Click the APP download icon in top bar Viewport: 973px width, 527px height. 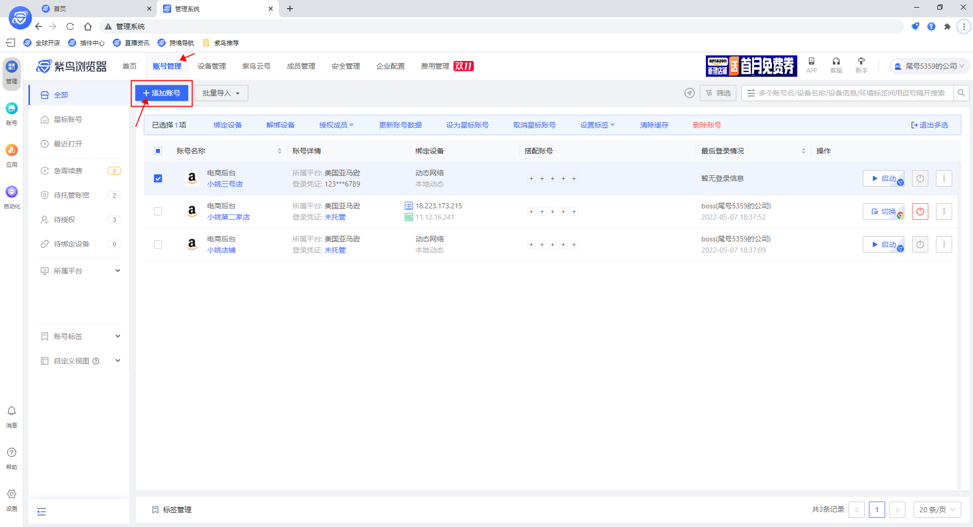click(x=811, y=65)
